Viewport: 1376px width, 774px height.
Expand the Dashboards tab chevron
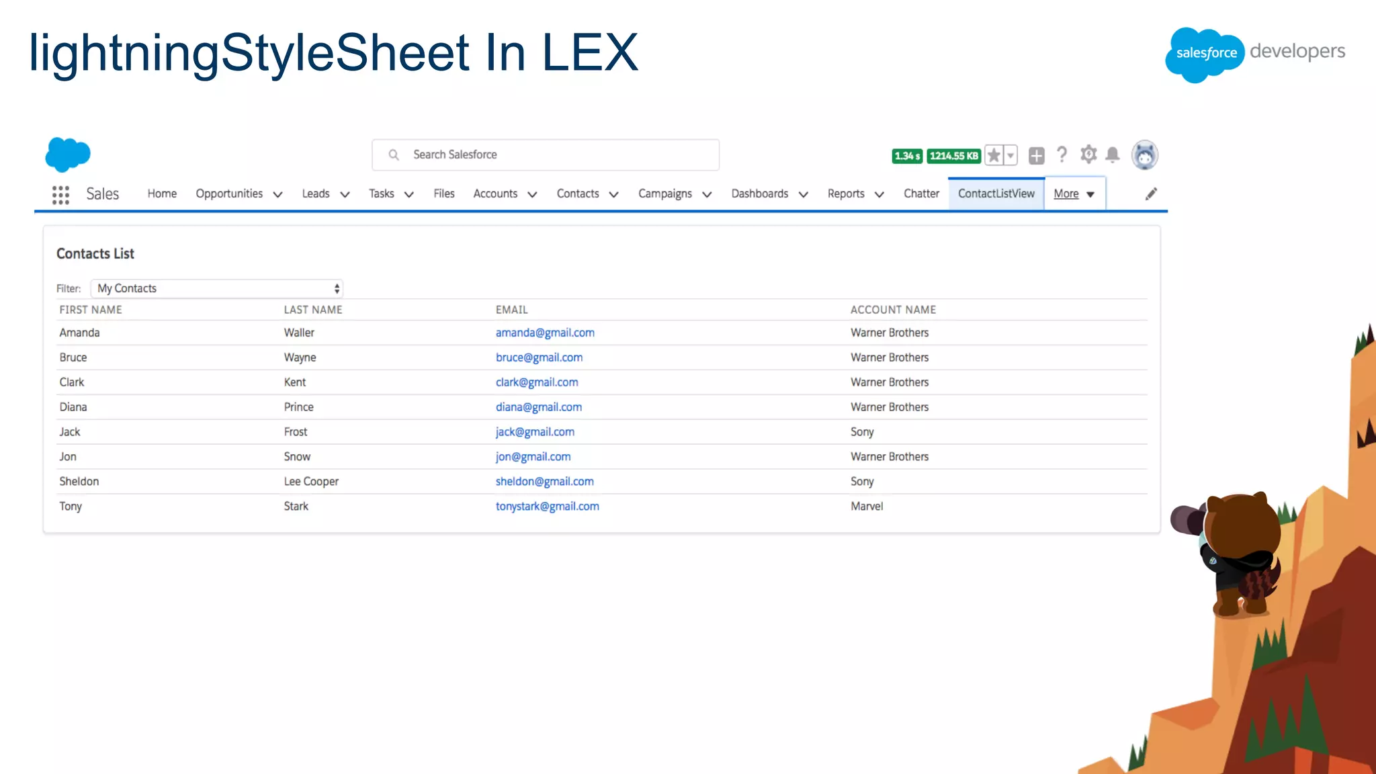tap(803, 195)
